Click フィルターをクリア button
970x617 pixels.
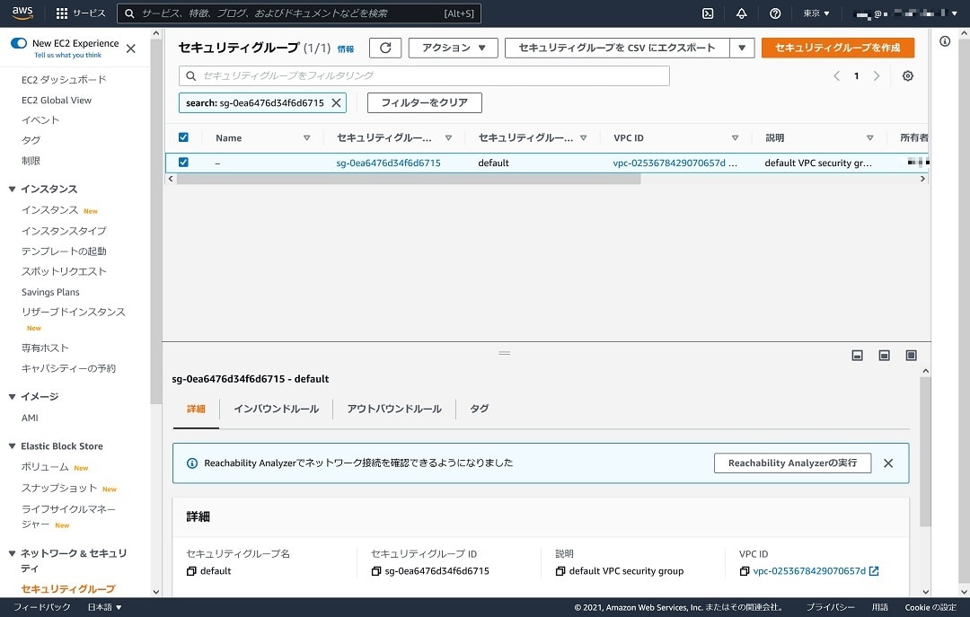(424, 102)
